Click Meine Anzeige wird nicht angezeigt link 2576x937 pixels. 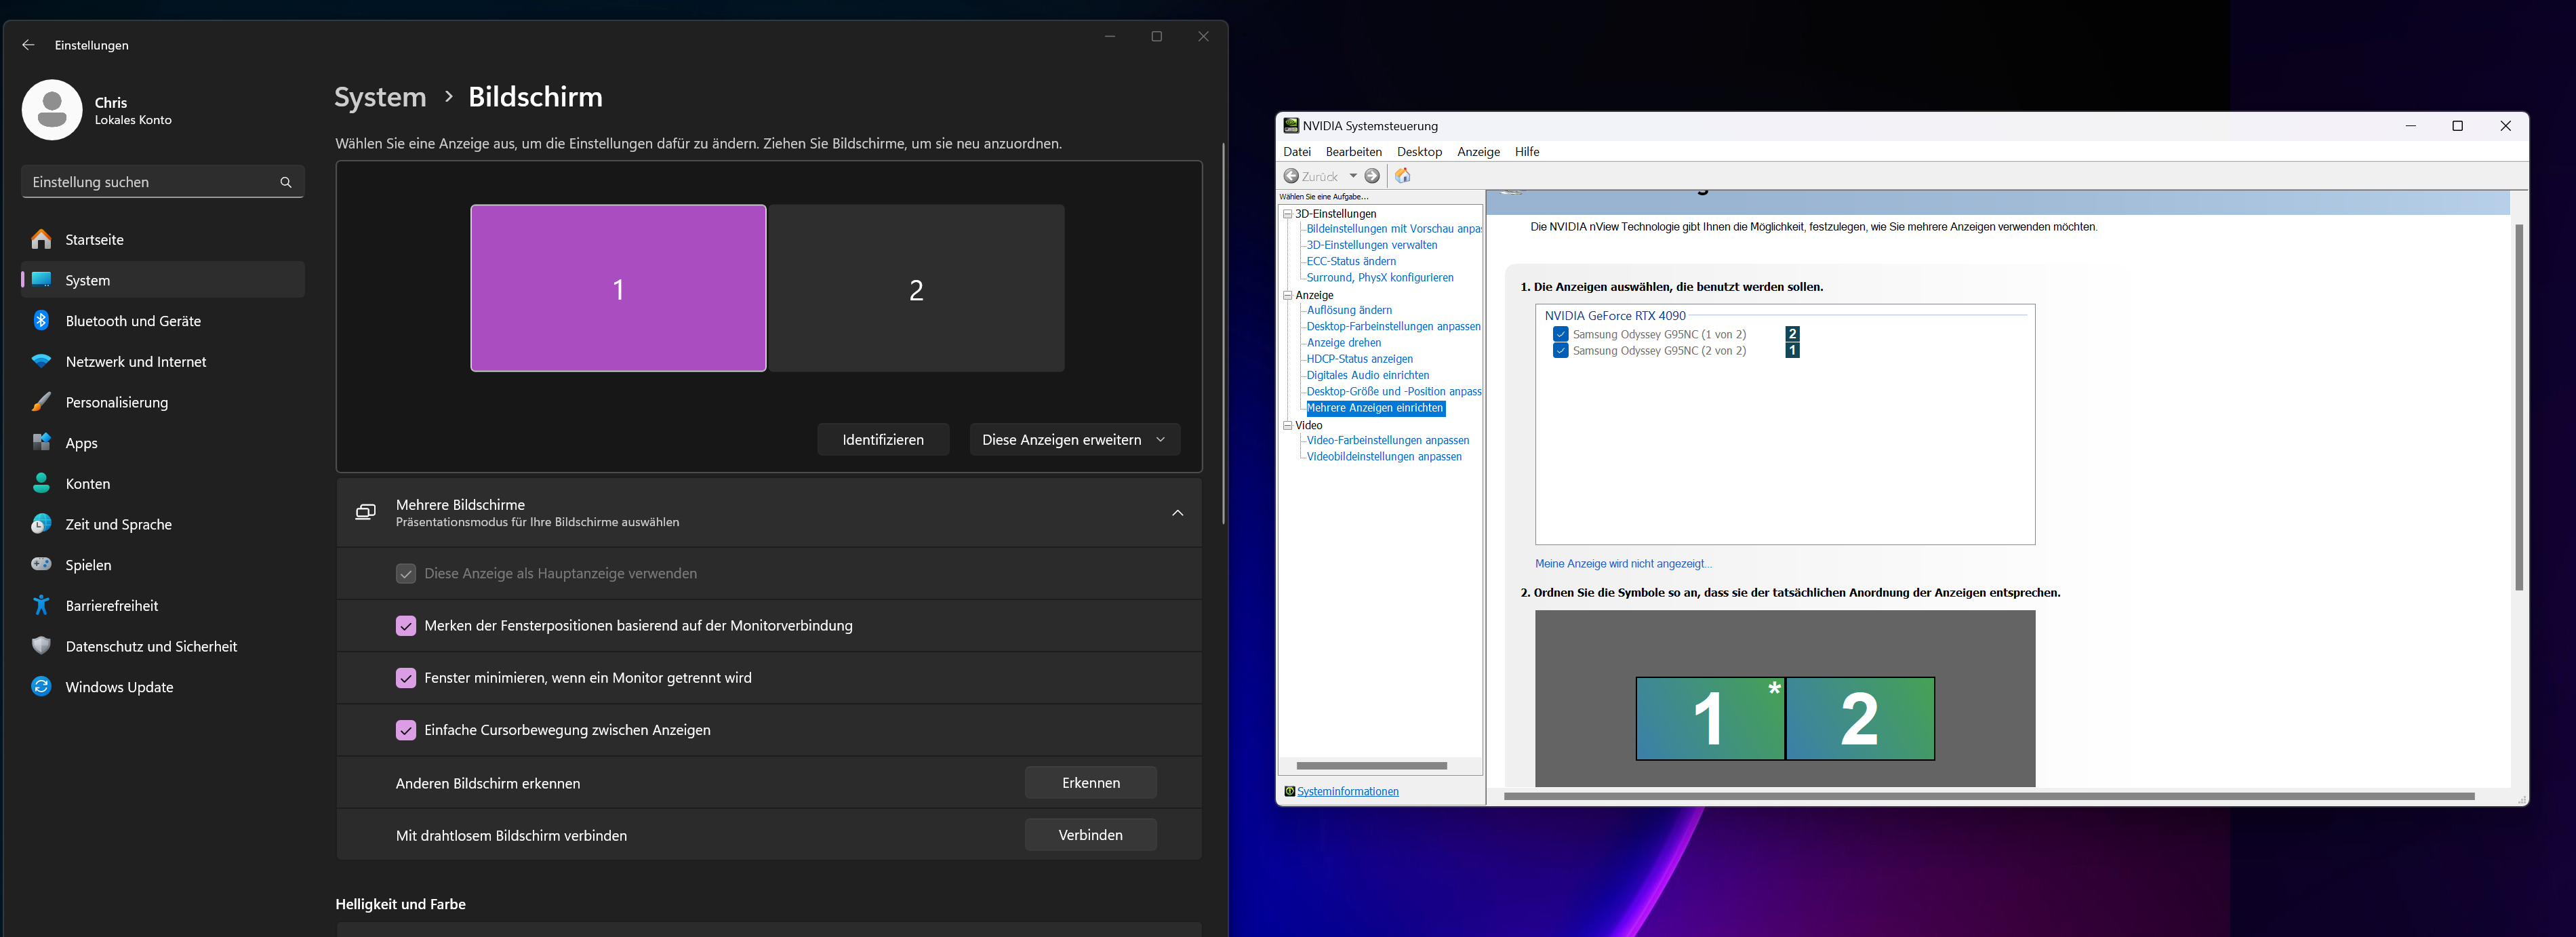pyautogui.click(x=1622, y=564)
